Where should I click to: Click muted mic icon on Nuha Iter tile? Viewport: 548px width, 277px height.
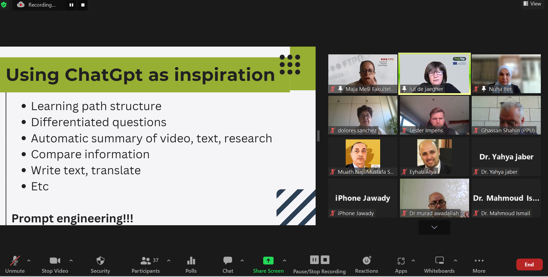[x=476, y=89]
